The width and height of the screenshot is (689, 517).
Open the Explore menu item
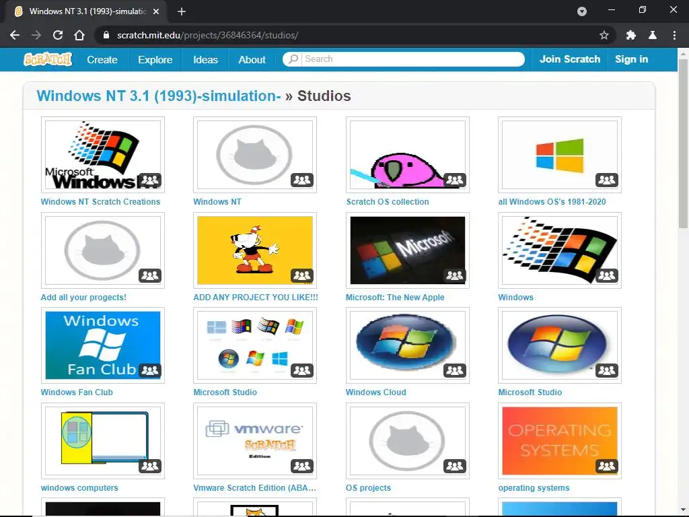pyautogui.click(x=155, y=59)
